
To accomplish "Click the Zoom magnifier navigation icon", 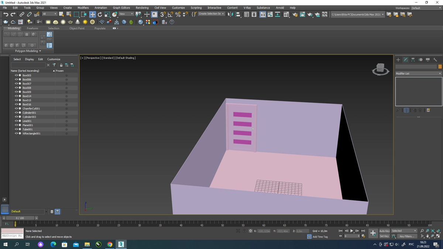I will pyautogui.click(x=422, y=231).
